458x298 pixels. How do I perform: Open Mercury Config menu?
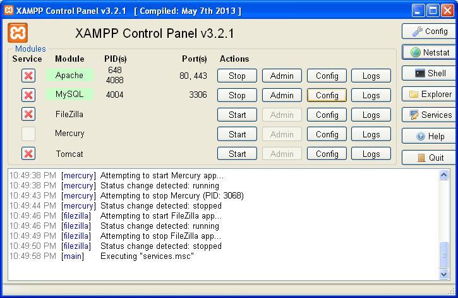327,134
